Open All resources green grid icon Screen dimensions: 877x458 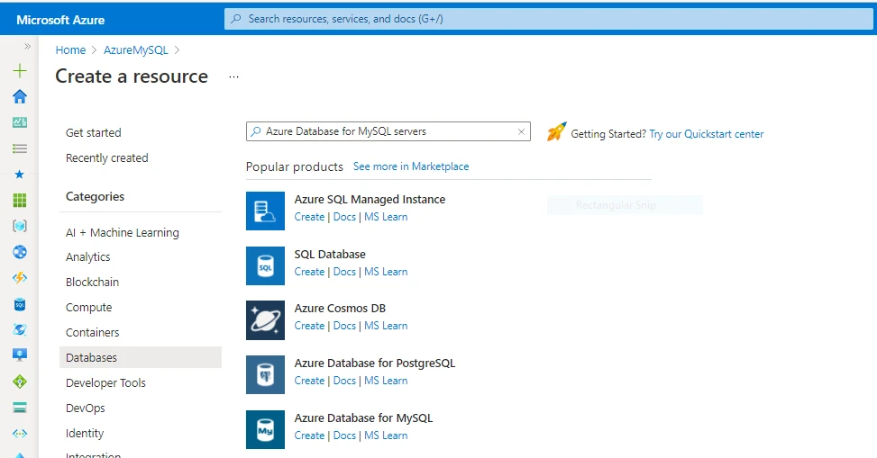tap(20, 200)
